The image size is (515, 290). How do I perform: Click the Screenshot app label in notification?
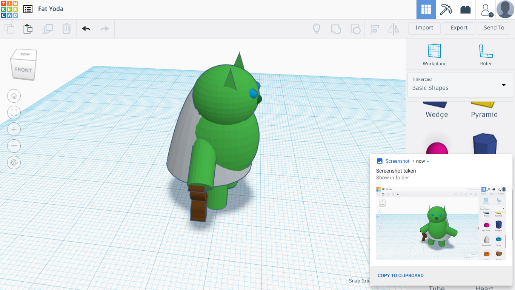pyautogui.click(x=397, y=161)
